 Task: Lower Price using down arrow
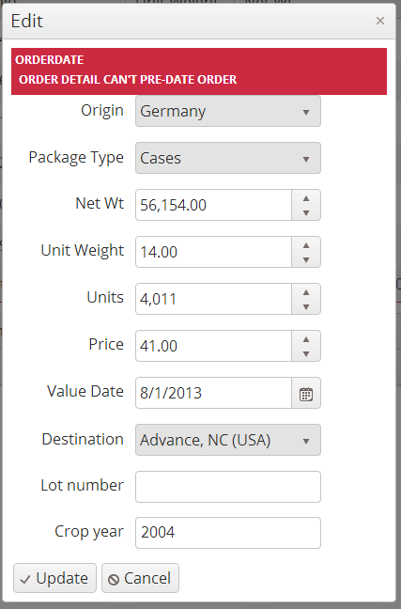(306, 353)
